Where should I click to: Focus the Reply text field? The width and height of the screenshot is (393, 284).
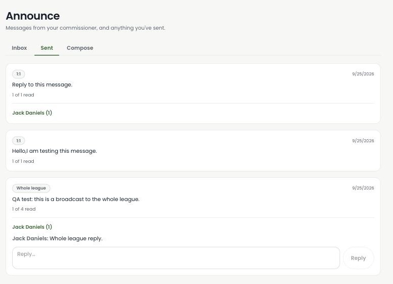click(x=176, y=258)
